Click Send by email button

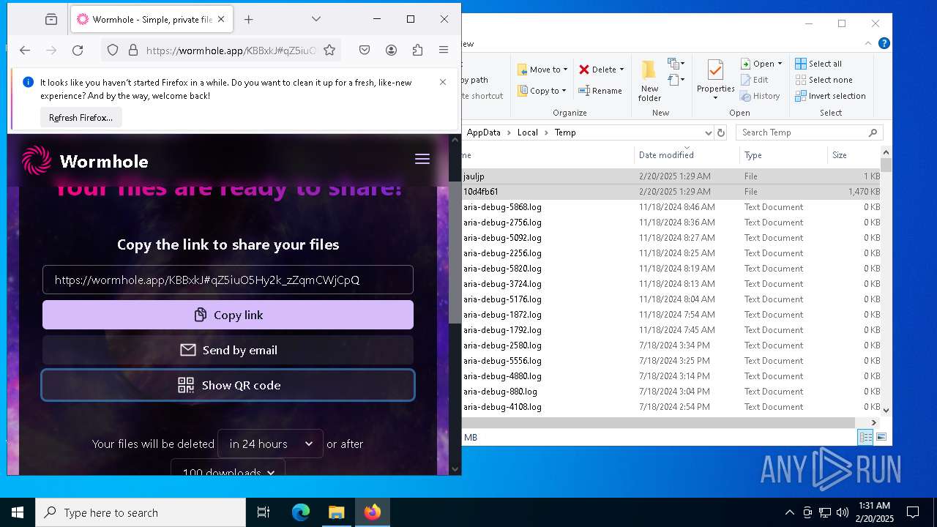coord(228,350)
